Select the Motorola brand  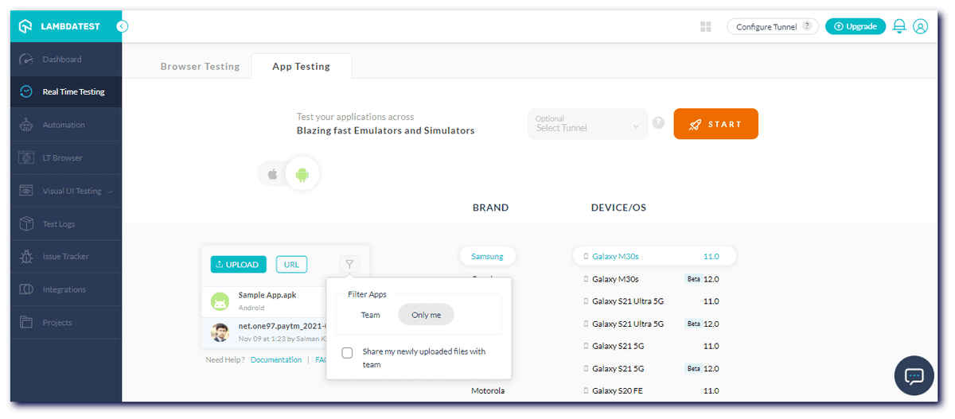tap(488, 390)
